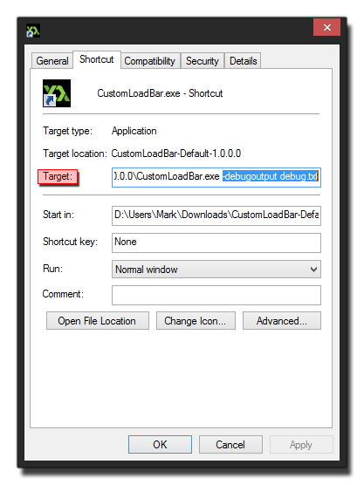Click the empty Comment field
The width and height of the screenshot is (364, 485).
click(216, 295)
